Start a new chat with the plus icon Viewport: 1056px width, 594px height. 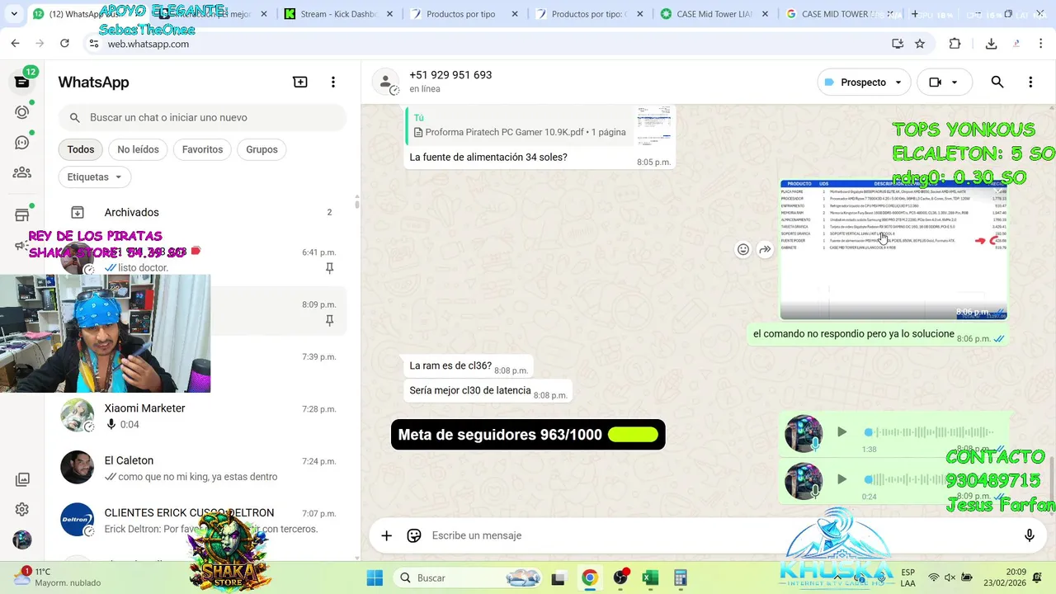tap(300, 82)
